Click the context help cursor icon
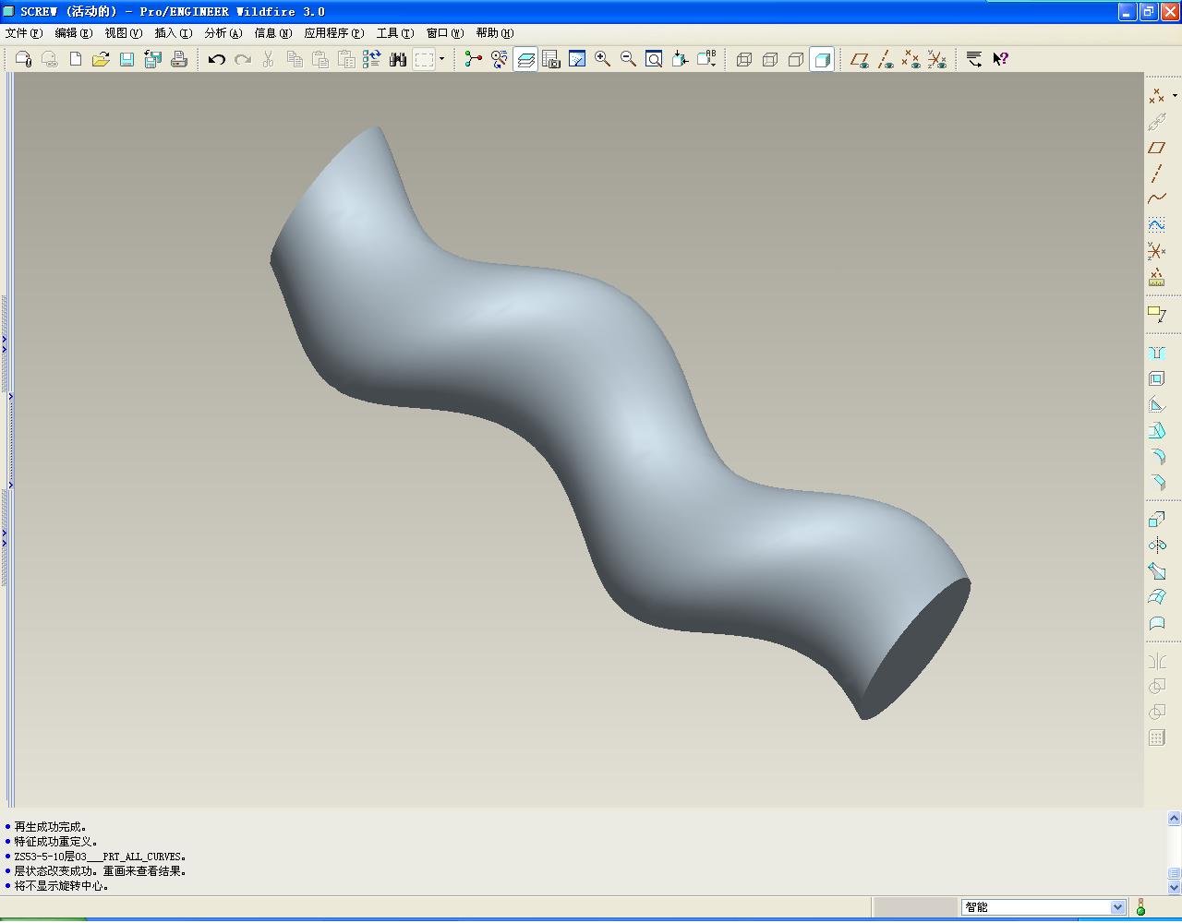This screenshot has height=923, width=1182. tap(1001, 59)
